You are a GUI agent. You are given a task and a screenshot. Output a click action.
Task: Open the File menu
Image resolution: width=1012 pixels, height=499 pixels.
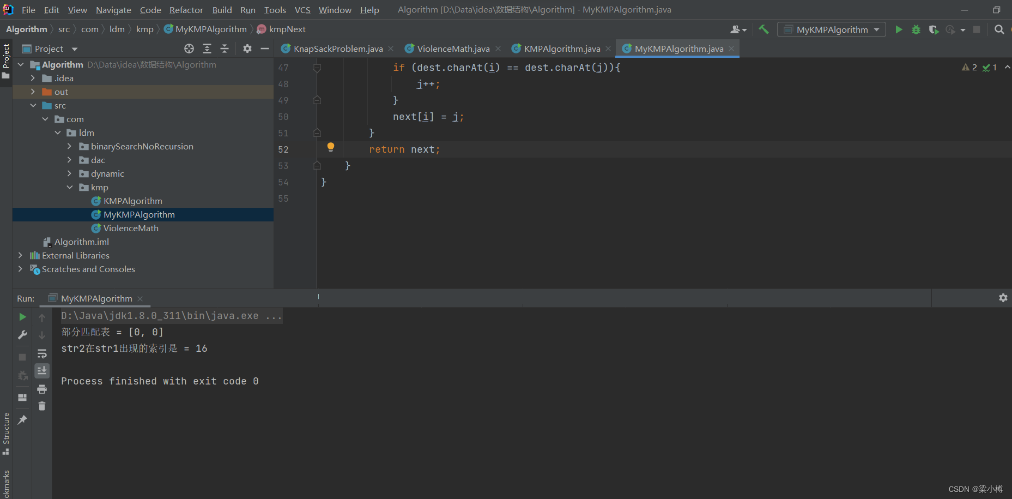[28, 10]
